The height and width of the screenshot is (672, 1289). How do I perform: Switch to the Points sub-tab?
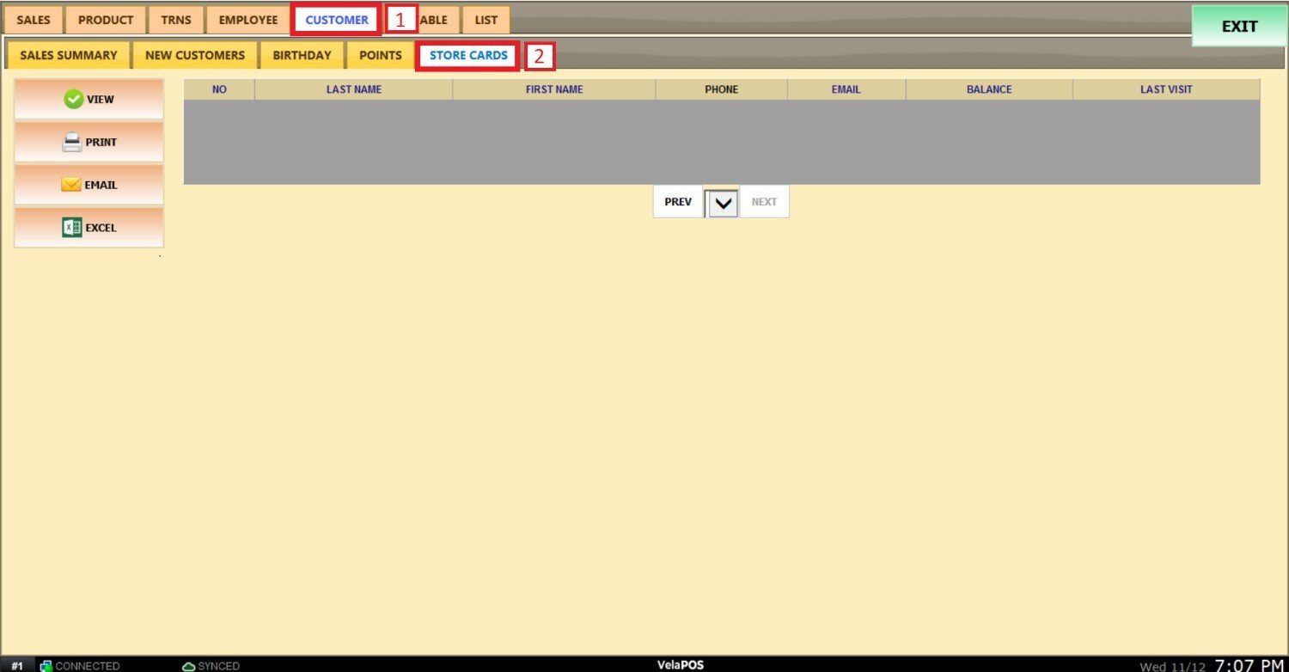pyautogui.click(x=380, y=55)
